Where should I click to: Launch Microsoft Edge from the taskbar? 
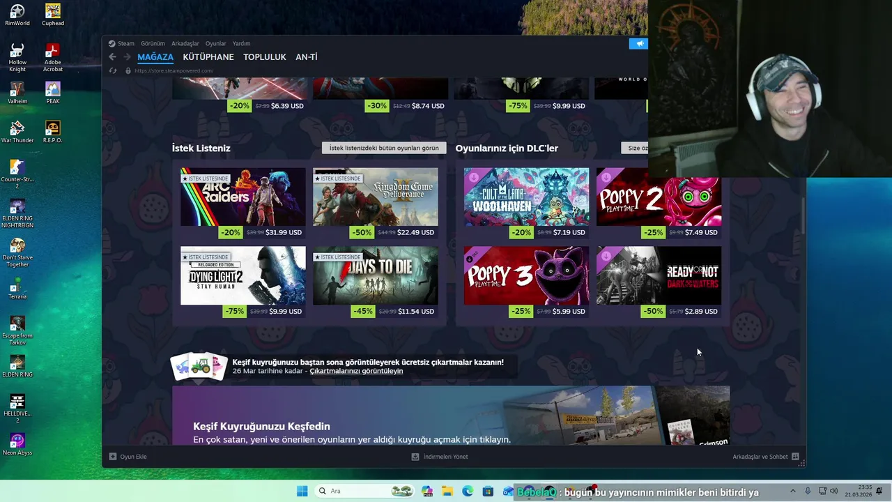click(468, 491)
